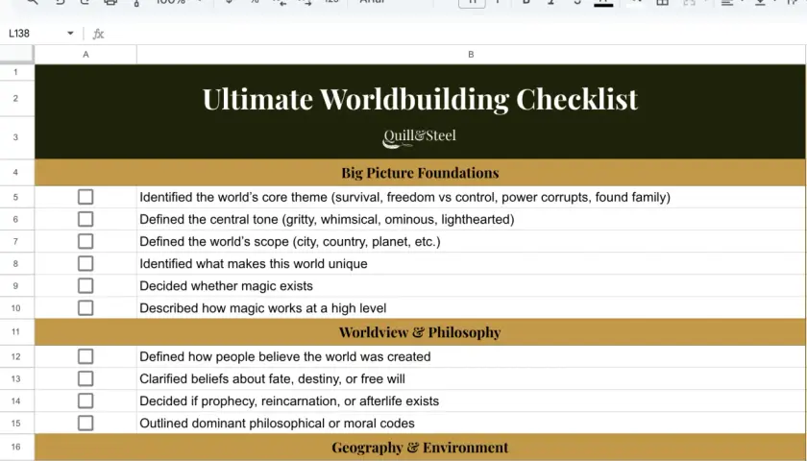Select the 'Geography & Environment' section header

420,448
